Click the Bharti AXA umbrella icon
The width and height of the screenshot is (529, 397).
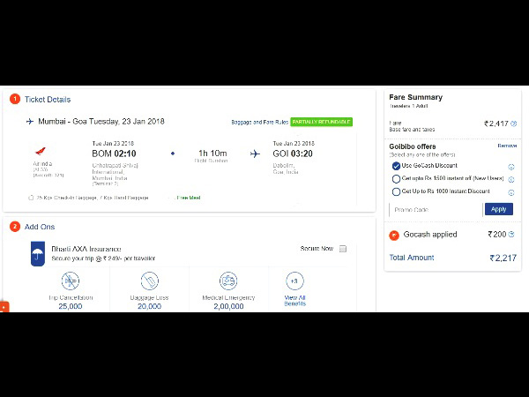37,255
